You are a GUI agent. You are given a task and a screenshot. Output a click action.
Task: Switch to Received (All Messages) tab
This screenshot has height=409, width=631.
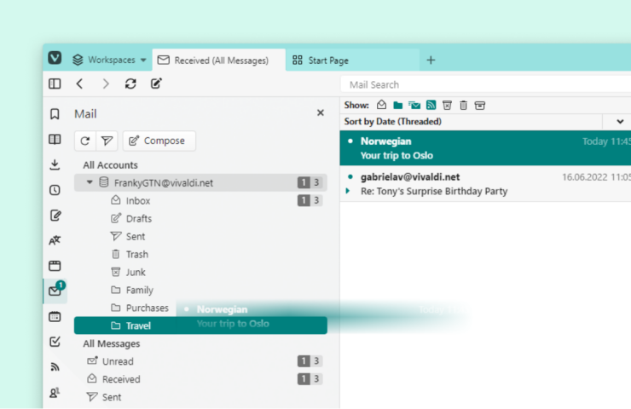(x=219, y=60)
